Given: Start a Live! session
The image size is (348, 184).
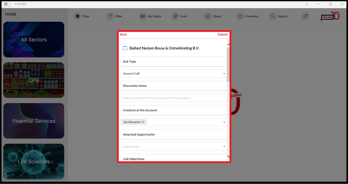Looking at the screenshot, I should [x=175, y=16].
